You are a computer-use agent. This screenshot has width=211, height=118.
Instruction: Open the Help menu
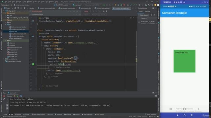(x=56, y=2)
